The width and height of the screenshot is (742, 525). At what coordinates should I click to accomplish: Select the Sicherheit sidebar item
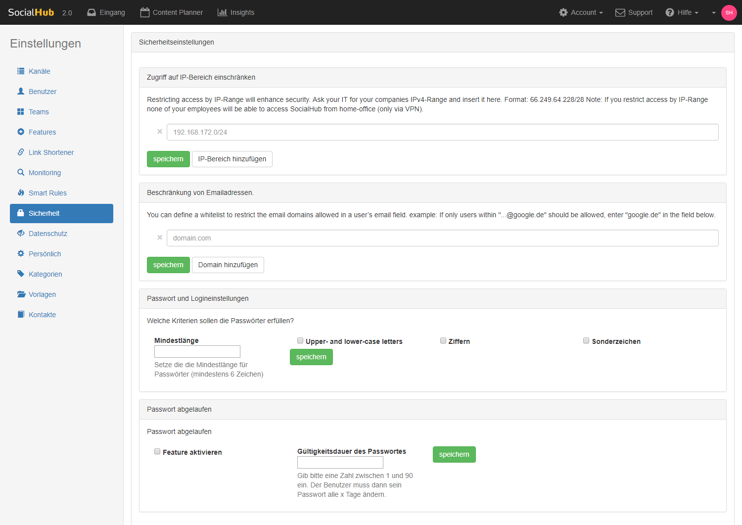61,213
